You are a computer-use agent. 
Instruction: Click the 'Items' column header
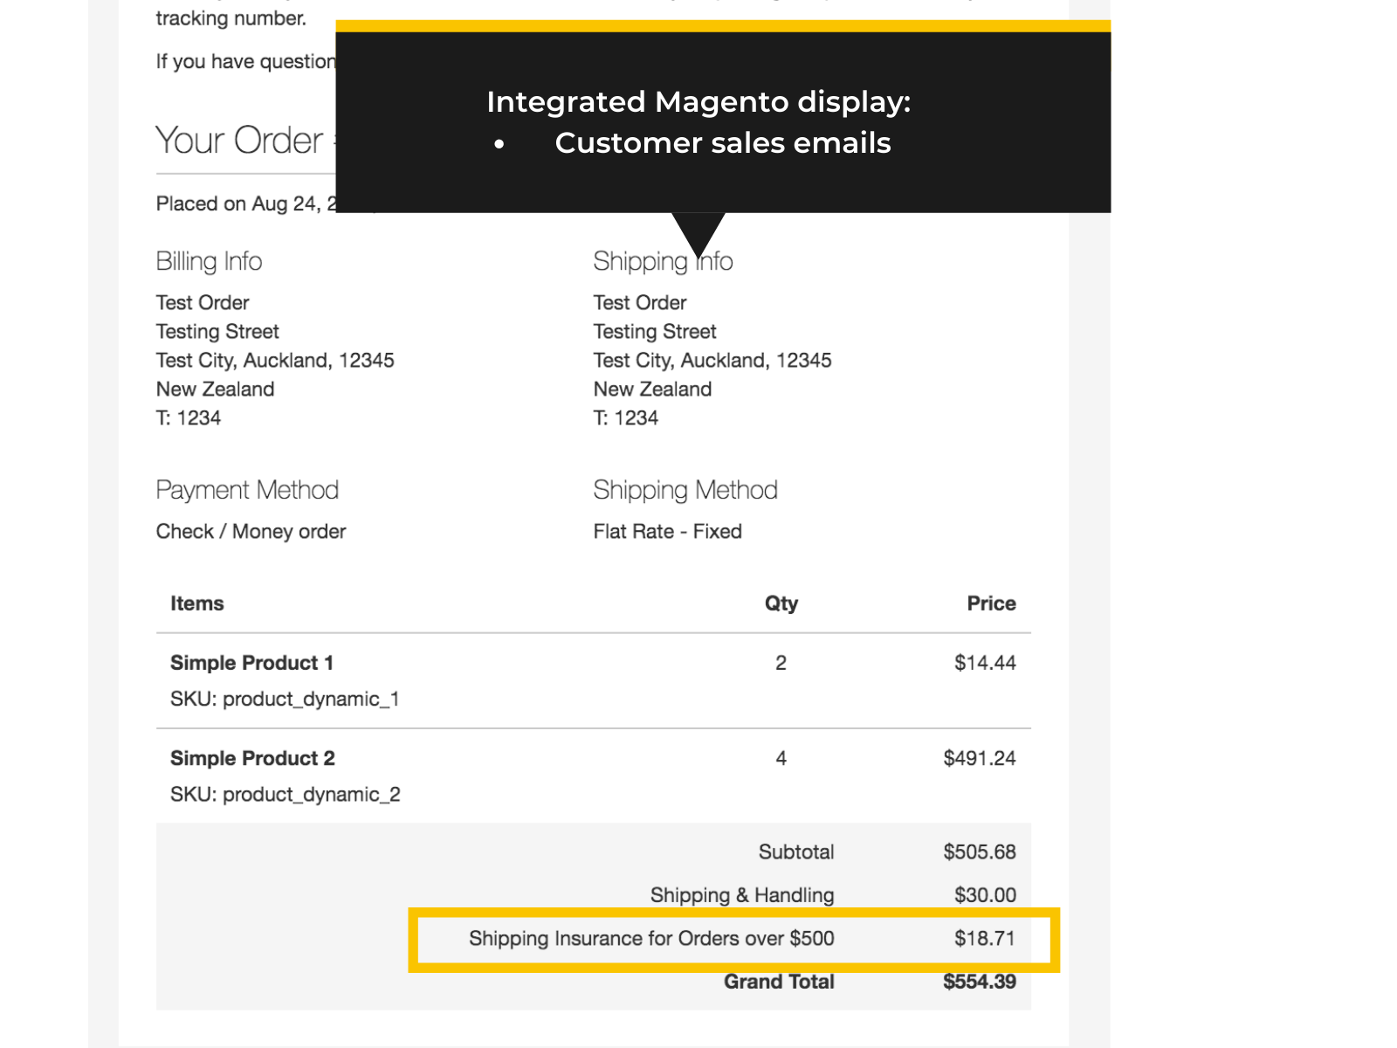pyautogui.click(x=196, y=603)
